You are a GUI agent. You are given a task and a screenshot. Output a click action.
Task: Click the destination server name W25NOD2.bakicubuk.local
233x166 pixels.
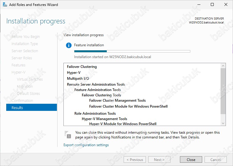(206, 23)
